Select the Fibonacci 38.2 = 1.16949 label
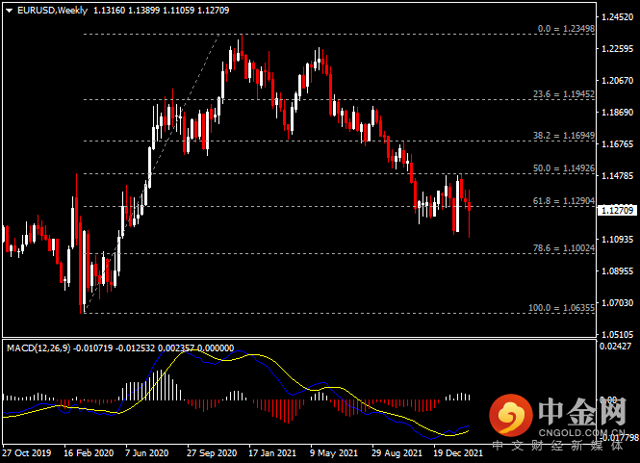Image resolution: width=640 pixels, height=463 pixels. (564, 135)
